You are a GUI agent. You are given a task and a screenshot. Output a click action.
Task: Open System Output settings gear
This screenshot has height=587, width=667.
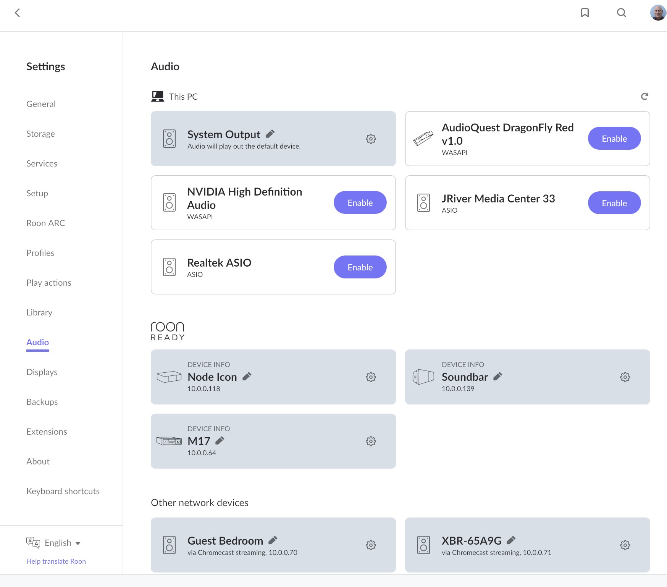tap(371, 139)
